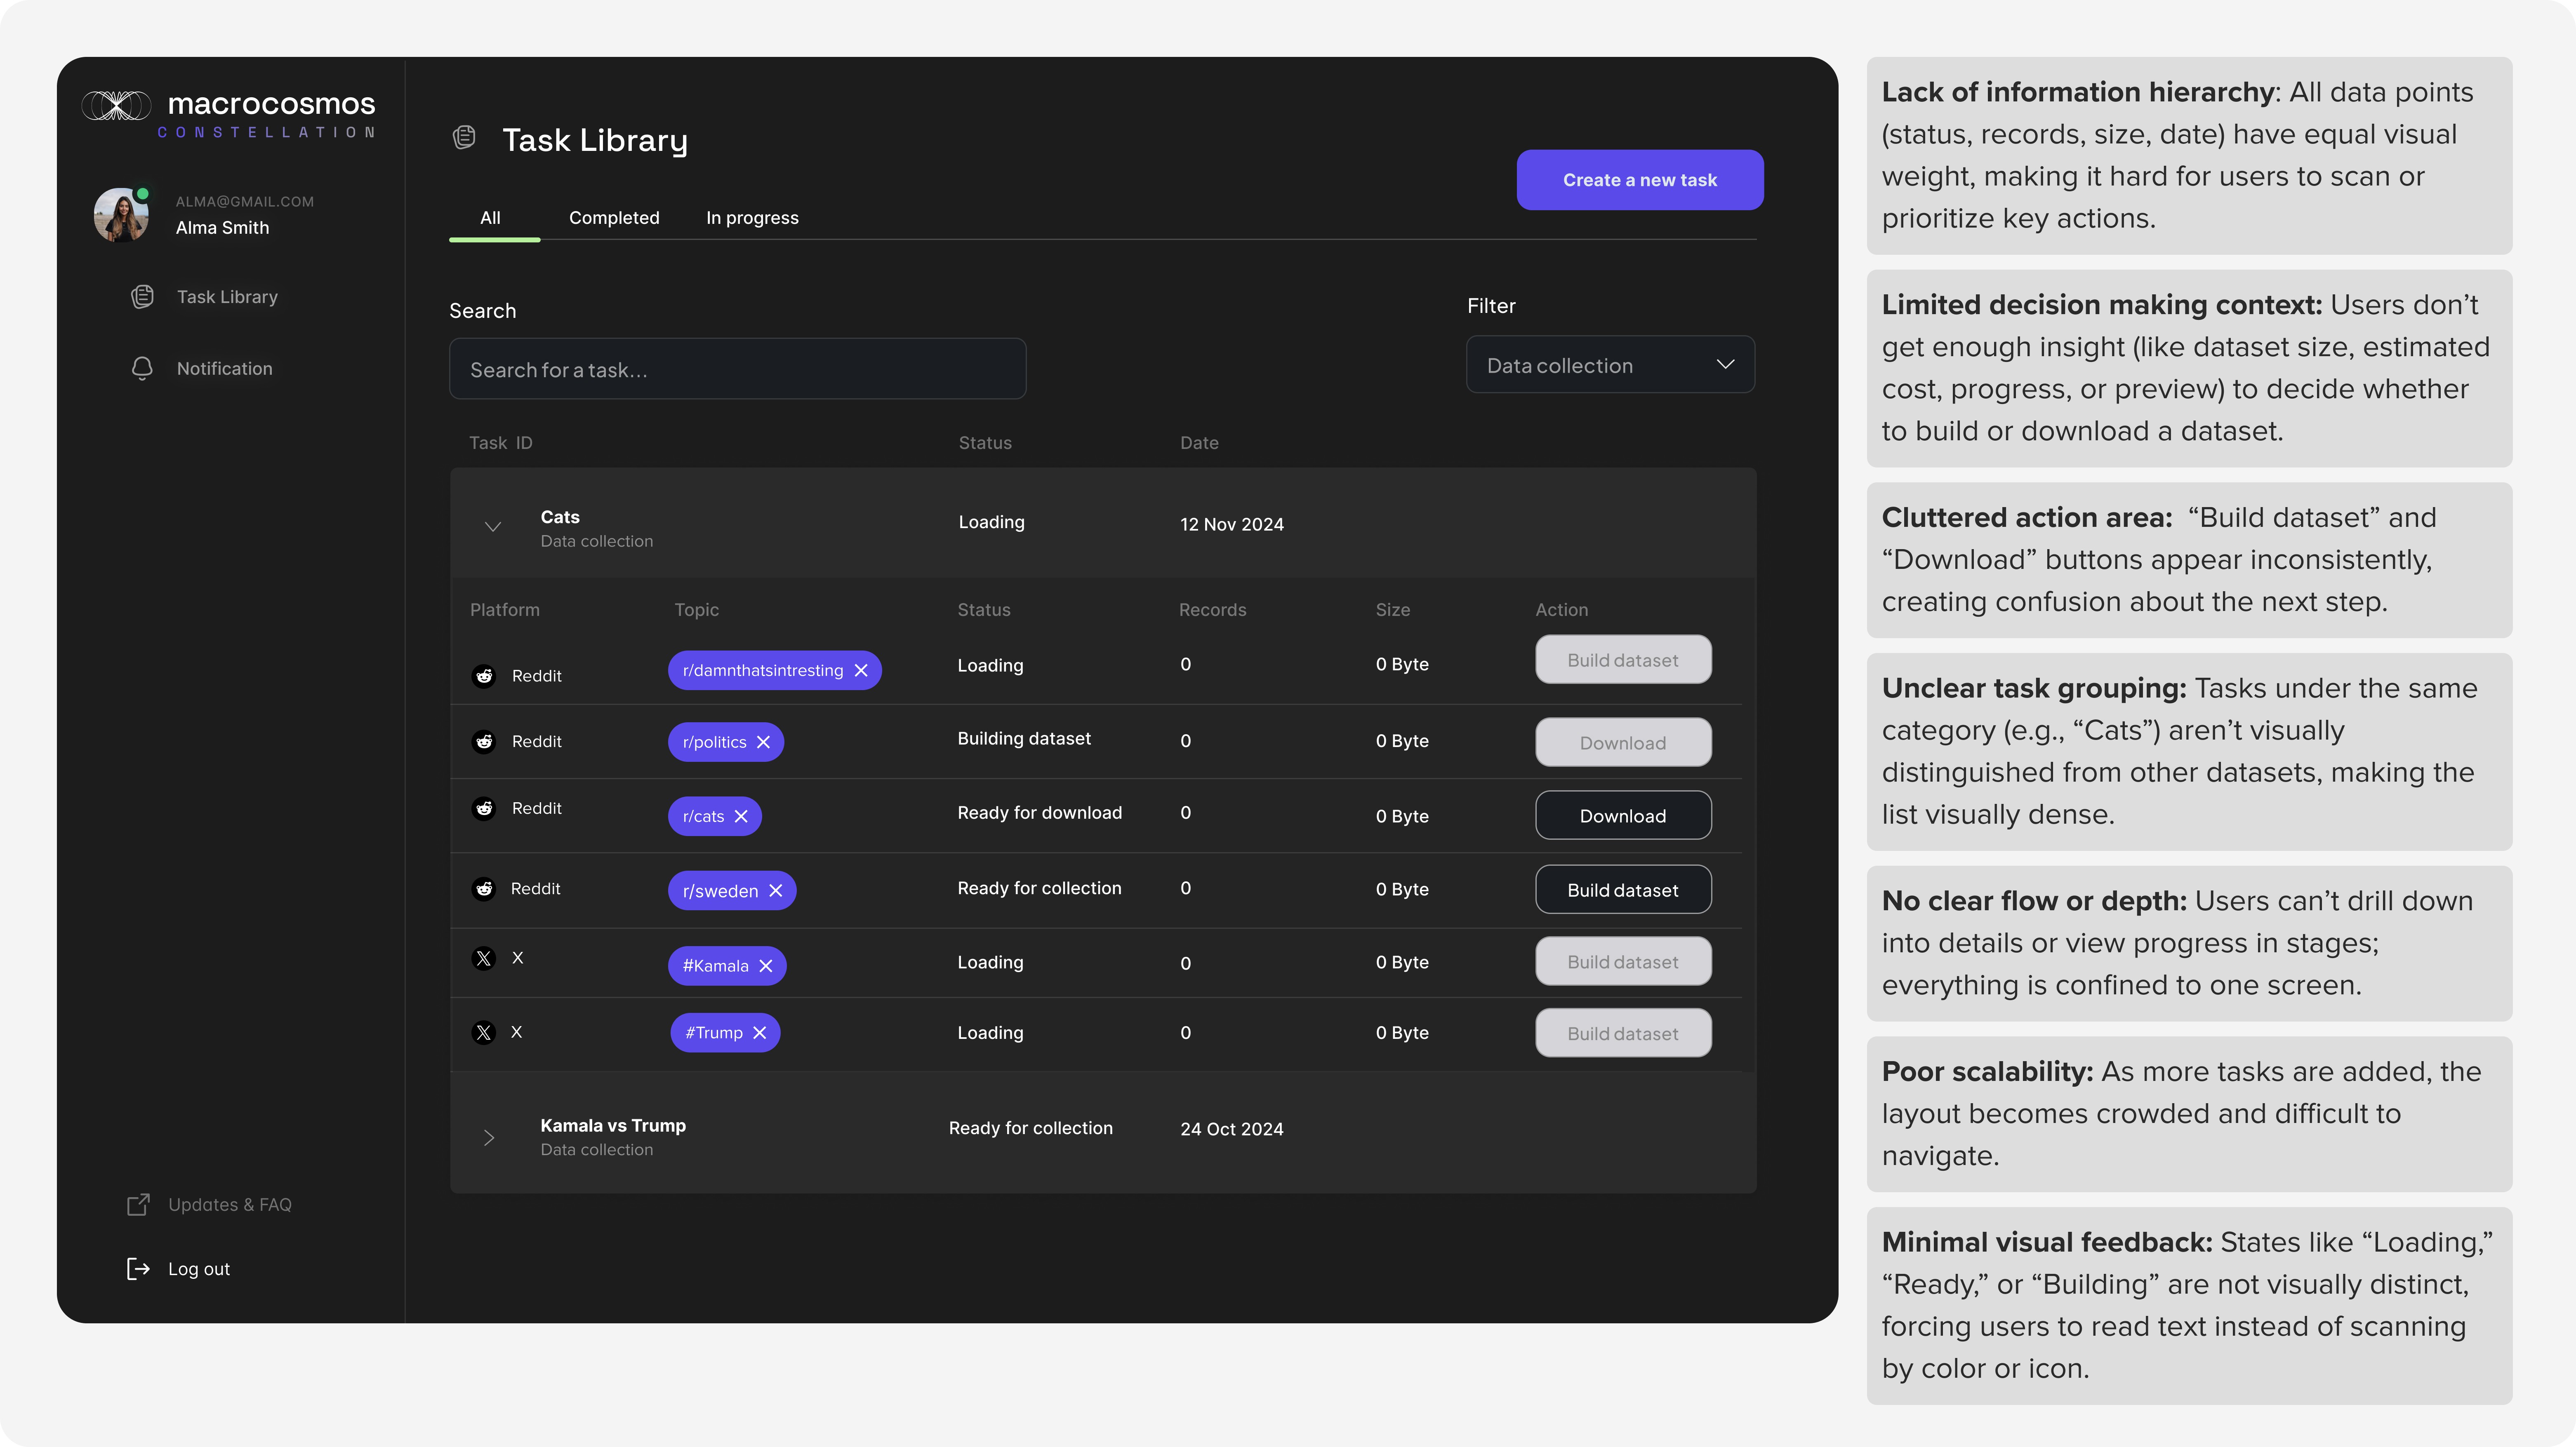Viewport: 2576px width, 1447px height.
Task: Open the Data collection filter dropdown
Action: 1610,365
